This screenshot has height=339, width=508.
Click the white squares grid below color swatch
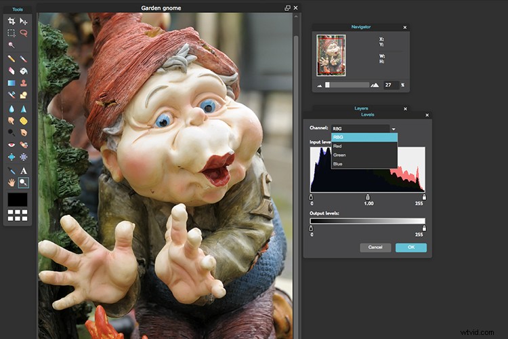18,215
